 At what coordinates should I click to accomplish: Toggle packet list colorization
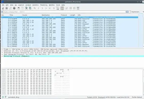pos(62,8)
